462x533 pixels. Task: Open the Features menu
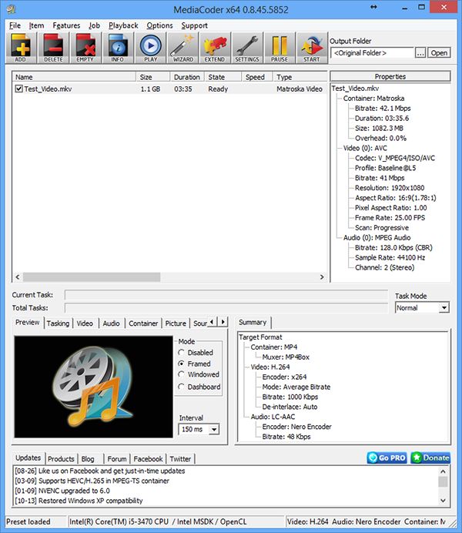pos(66,25)
